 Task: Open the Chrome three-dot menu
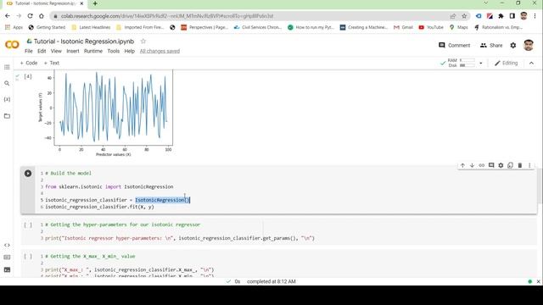pos(535,16)
